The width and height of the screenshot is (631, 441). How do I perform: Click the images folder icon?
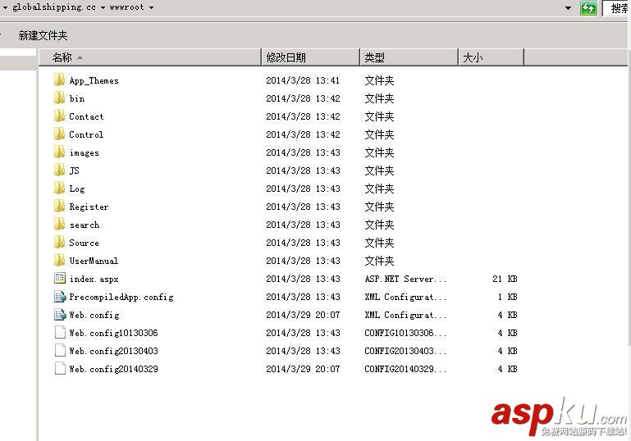click(x=60, y=152)
